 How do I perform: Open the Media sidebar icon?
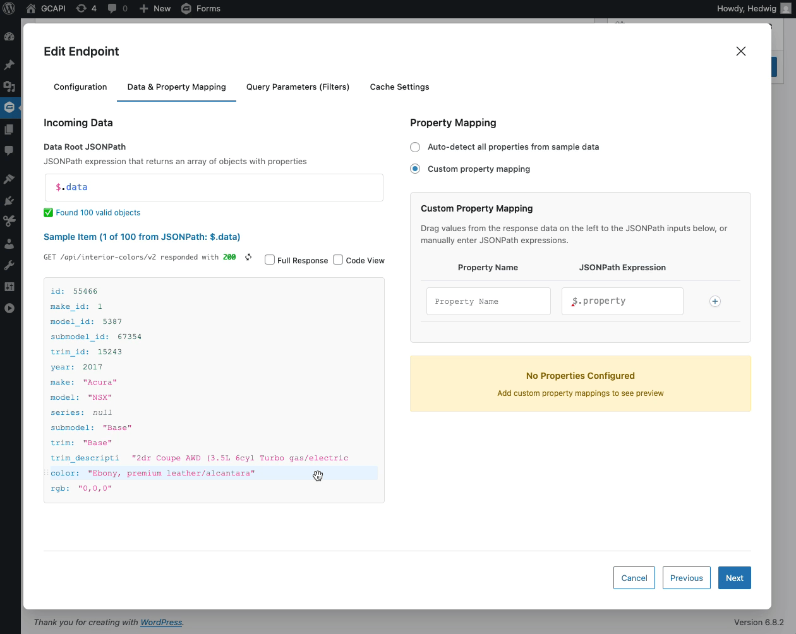pos(9,87)
